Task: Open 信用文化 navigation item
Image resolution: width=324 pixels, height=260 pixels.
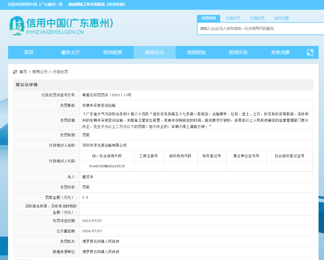Action: pyautogui.click(x=238, y=52)
